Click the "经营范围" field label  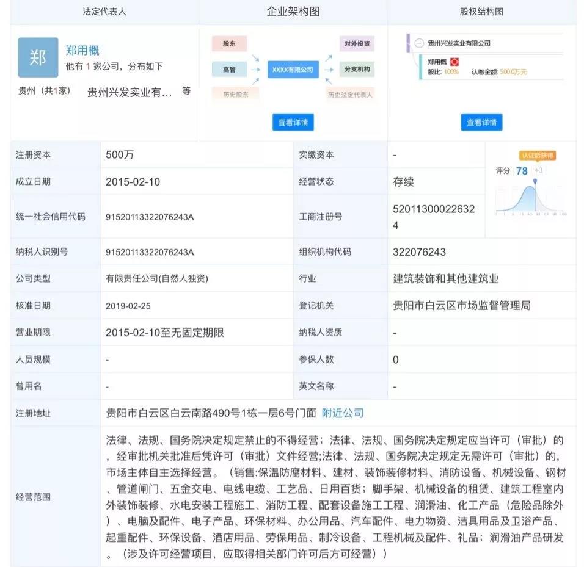point(33,497)
